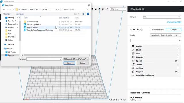
Task: Select the Quality settings icon
Action: pos(133,46)
